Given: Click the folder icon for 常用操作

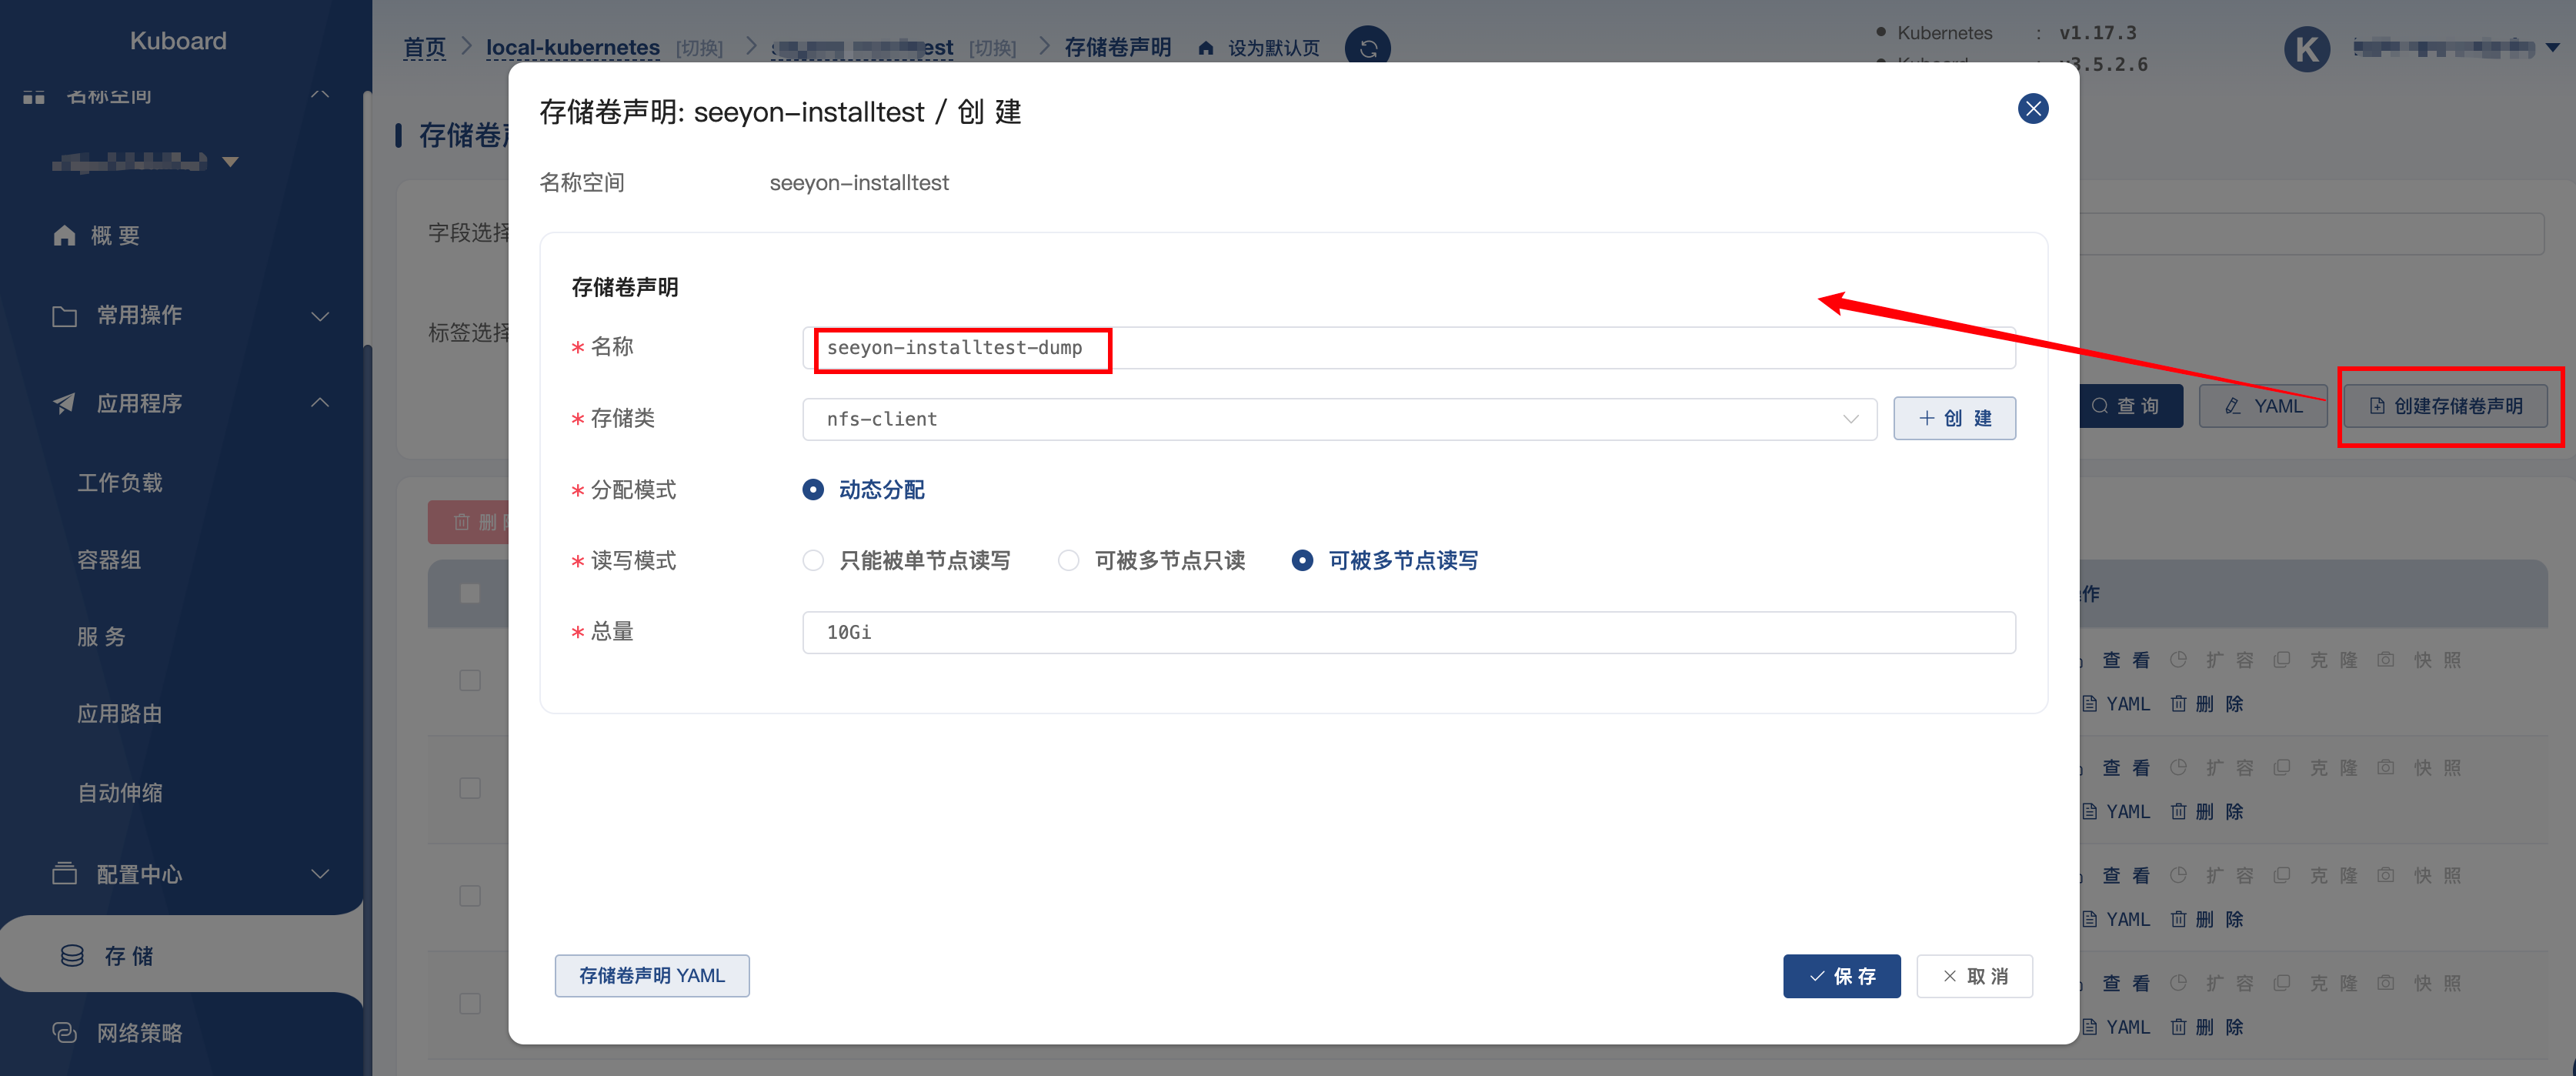Looking at the screenshot, I should pyautogui.click(x=65, y=316).
